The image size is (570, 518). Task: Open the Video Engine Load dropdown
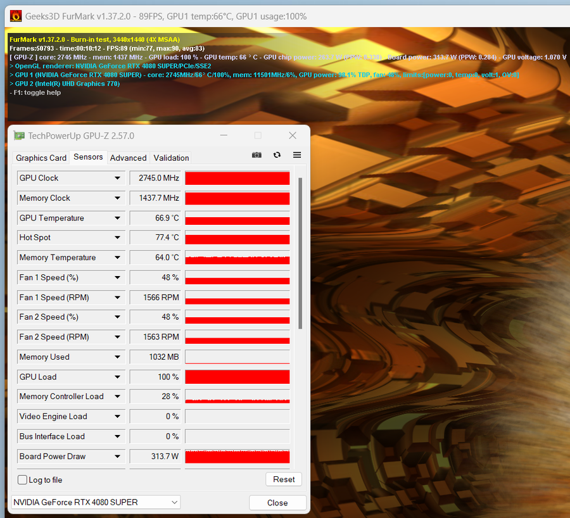[117, 416]
